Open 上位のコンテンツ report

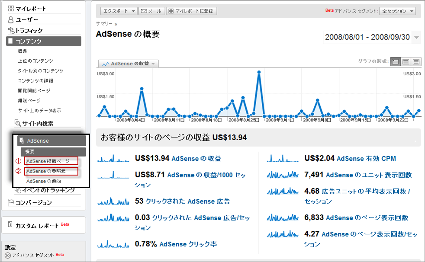pyautogui.click(x=35, y=61)
